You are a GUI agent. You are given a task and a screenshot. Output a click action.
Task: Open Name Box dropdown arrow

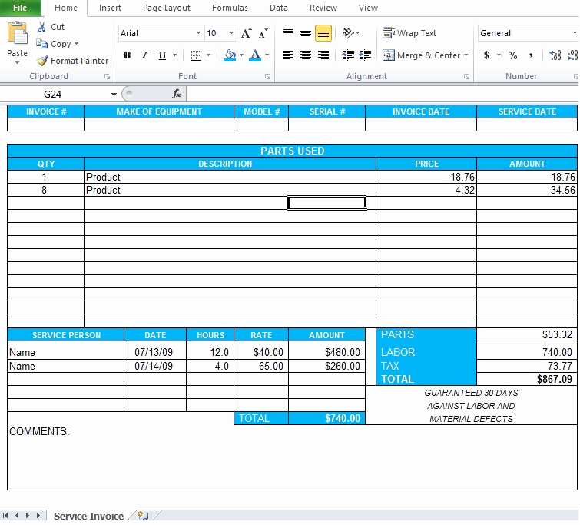pos(114,94)
